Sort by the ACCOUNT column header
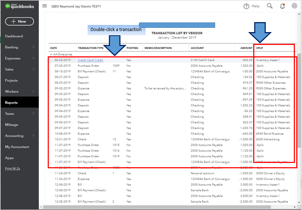The width and height of the screenshot is (302, 210). [197, 48]
